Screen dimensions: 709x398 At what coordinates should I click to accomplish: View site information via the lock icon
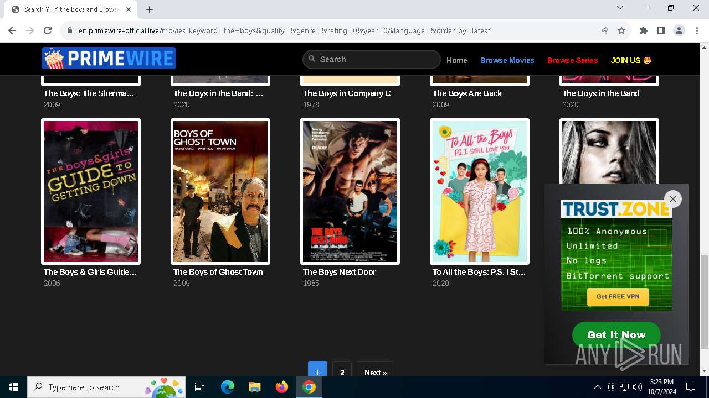pyautogui.click(x=70, y=30)
